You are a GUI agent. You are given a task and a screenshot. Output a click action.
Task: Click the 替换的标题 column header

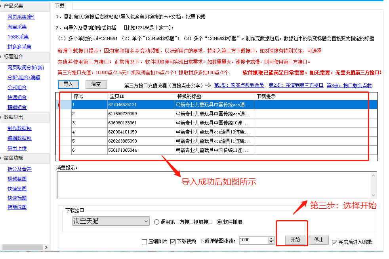[214, 96]
